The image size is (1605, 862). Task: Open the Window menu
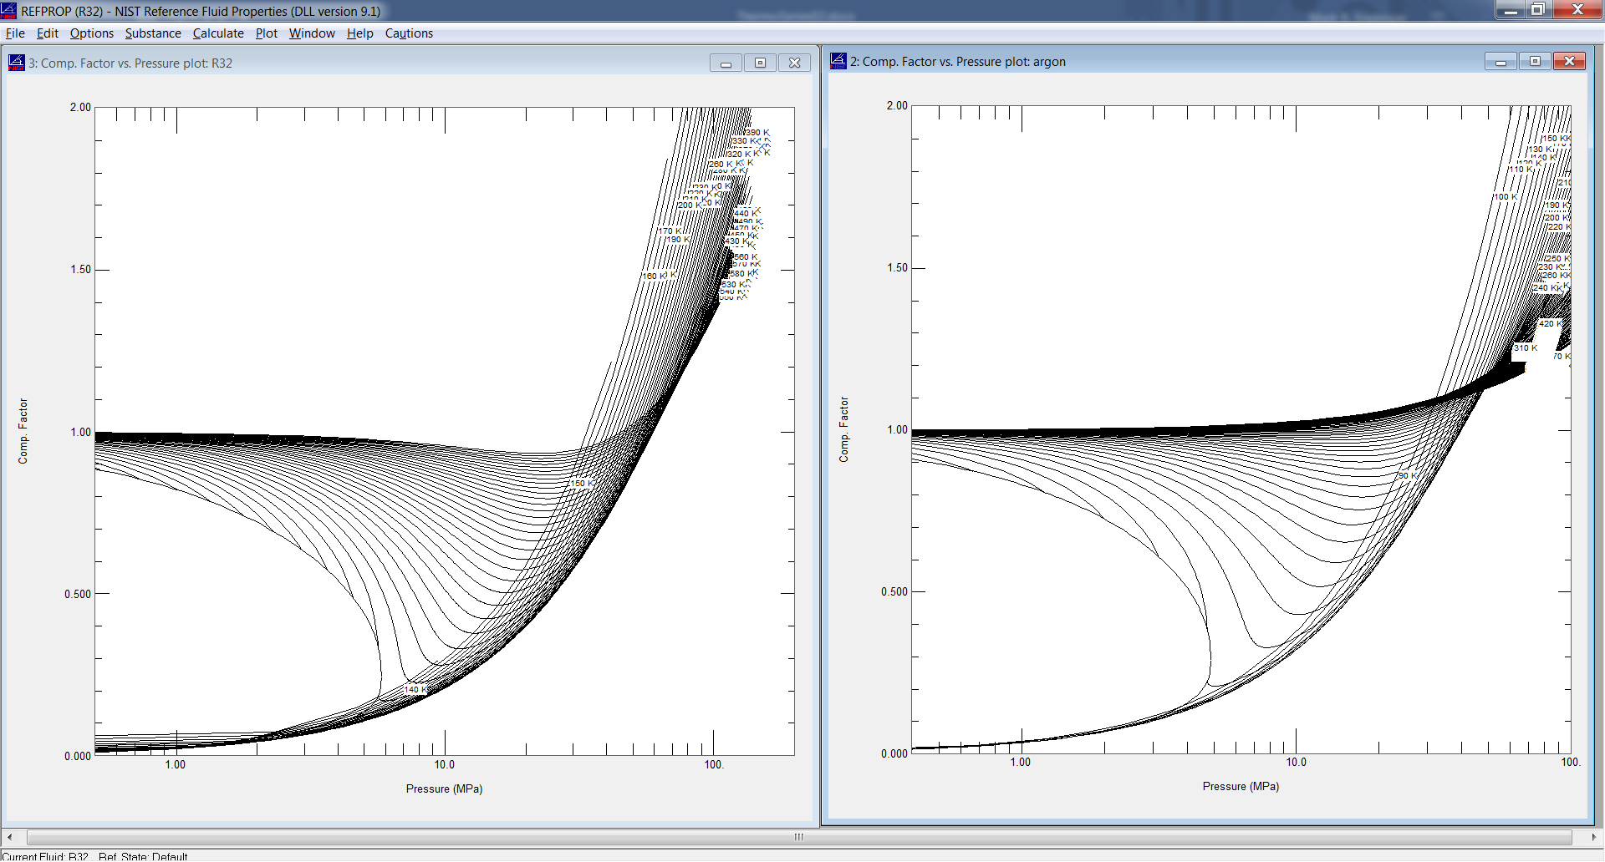(312, 33)
